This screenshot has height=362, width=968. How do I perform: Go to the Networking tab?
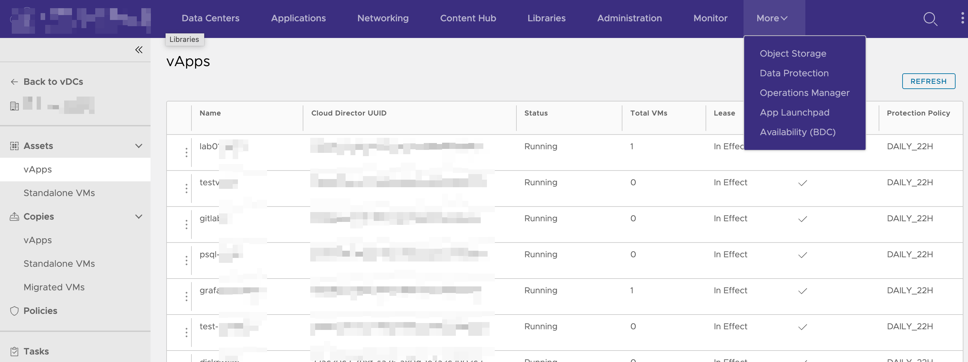[383, 18]
